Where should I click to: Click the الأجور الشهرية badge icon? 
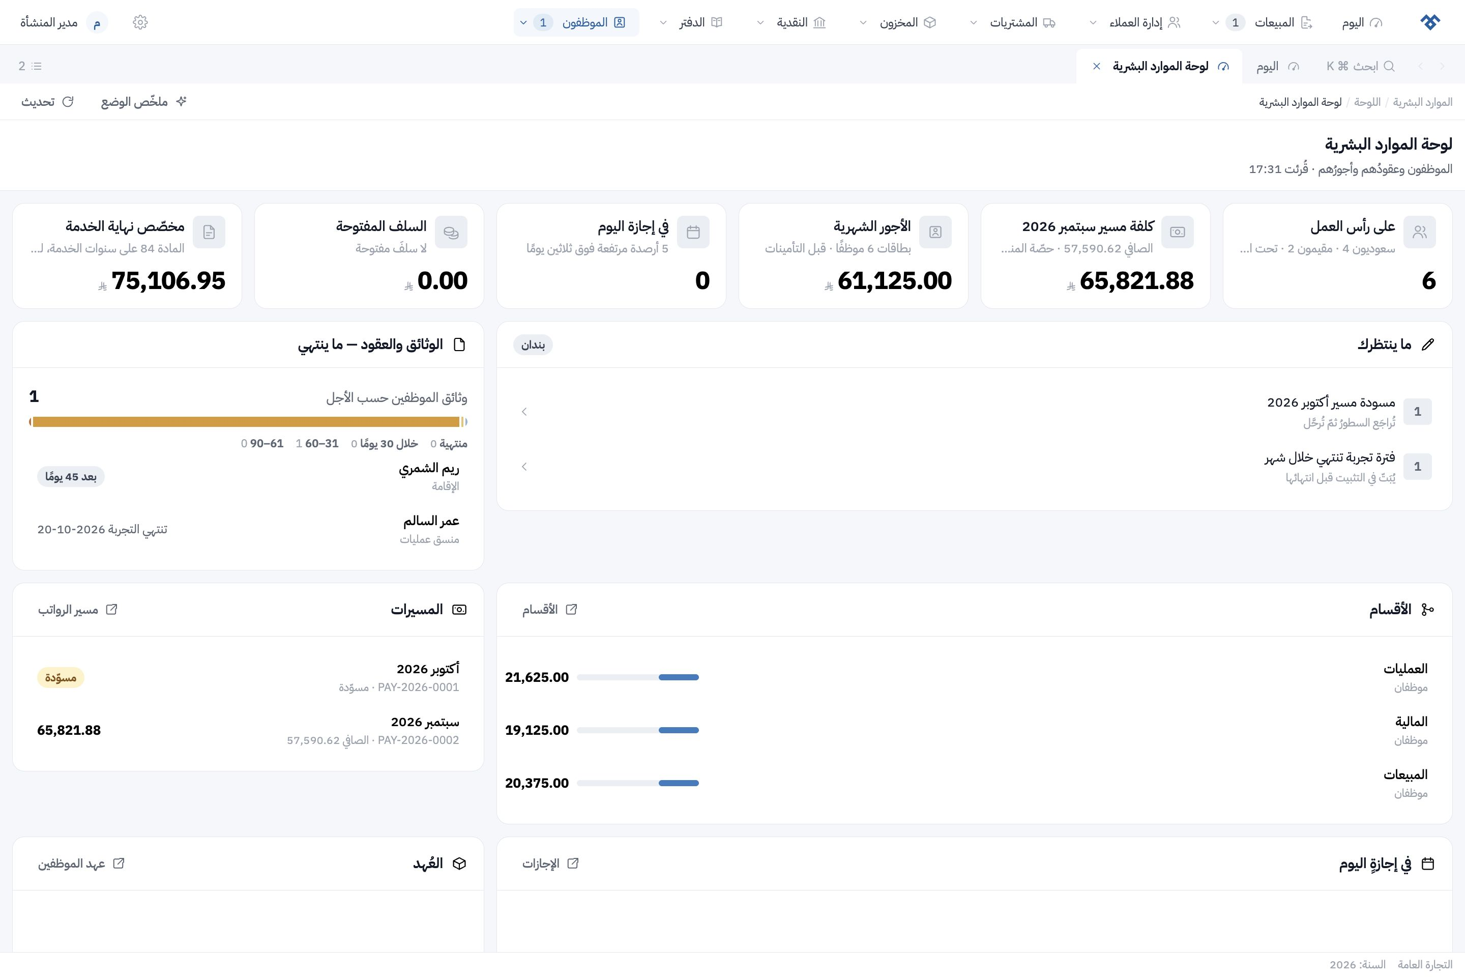coord(935,232)
